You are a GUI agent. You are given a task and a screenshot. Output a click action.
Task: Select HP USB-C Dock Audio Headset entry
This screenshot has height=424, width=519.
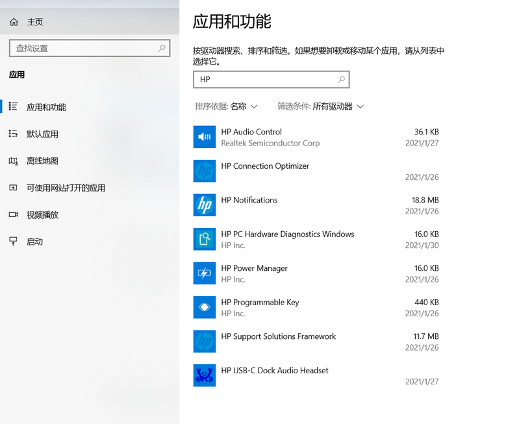(x=275, y=370)
